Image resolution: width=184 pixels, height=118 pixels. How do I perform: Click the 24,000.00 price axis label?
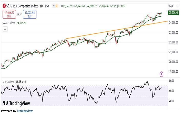coord(173,22)
